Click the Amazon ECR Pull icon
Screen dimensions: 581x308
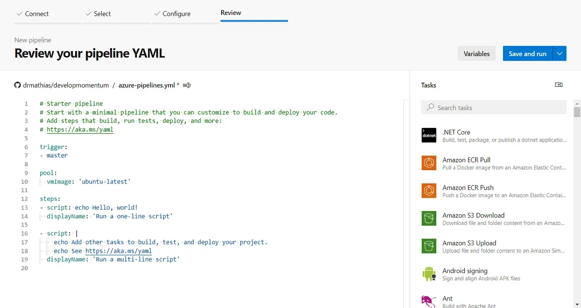429,163
